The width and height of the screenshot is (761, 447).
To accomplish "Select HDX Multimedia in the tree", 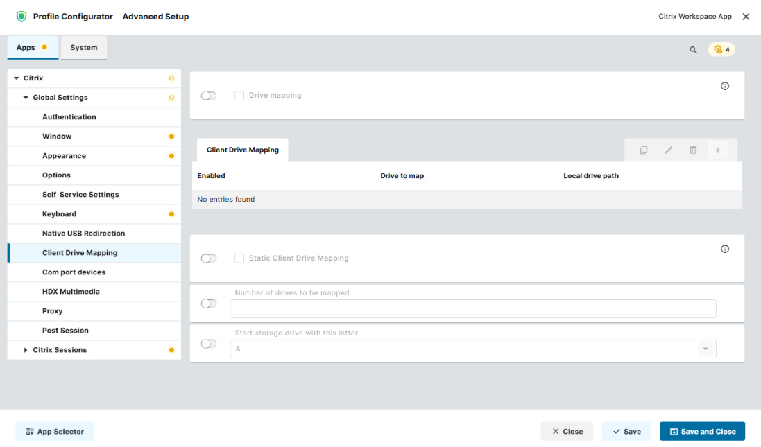I will 94,291.
